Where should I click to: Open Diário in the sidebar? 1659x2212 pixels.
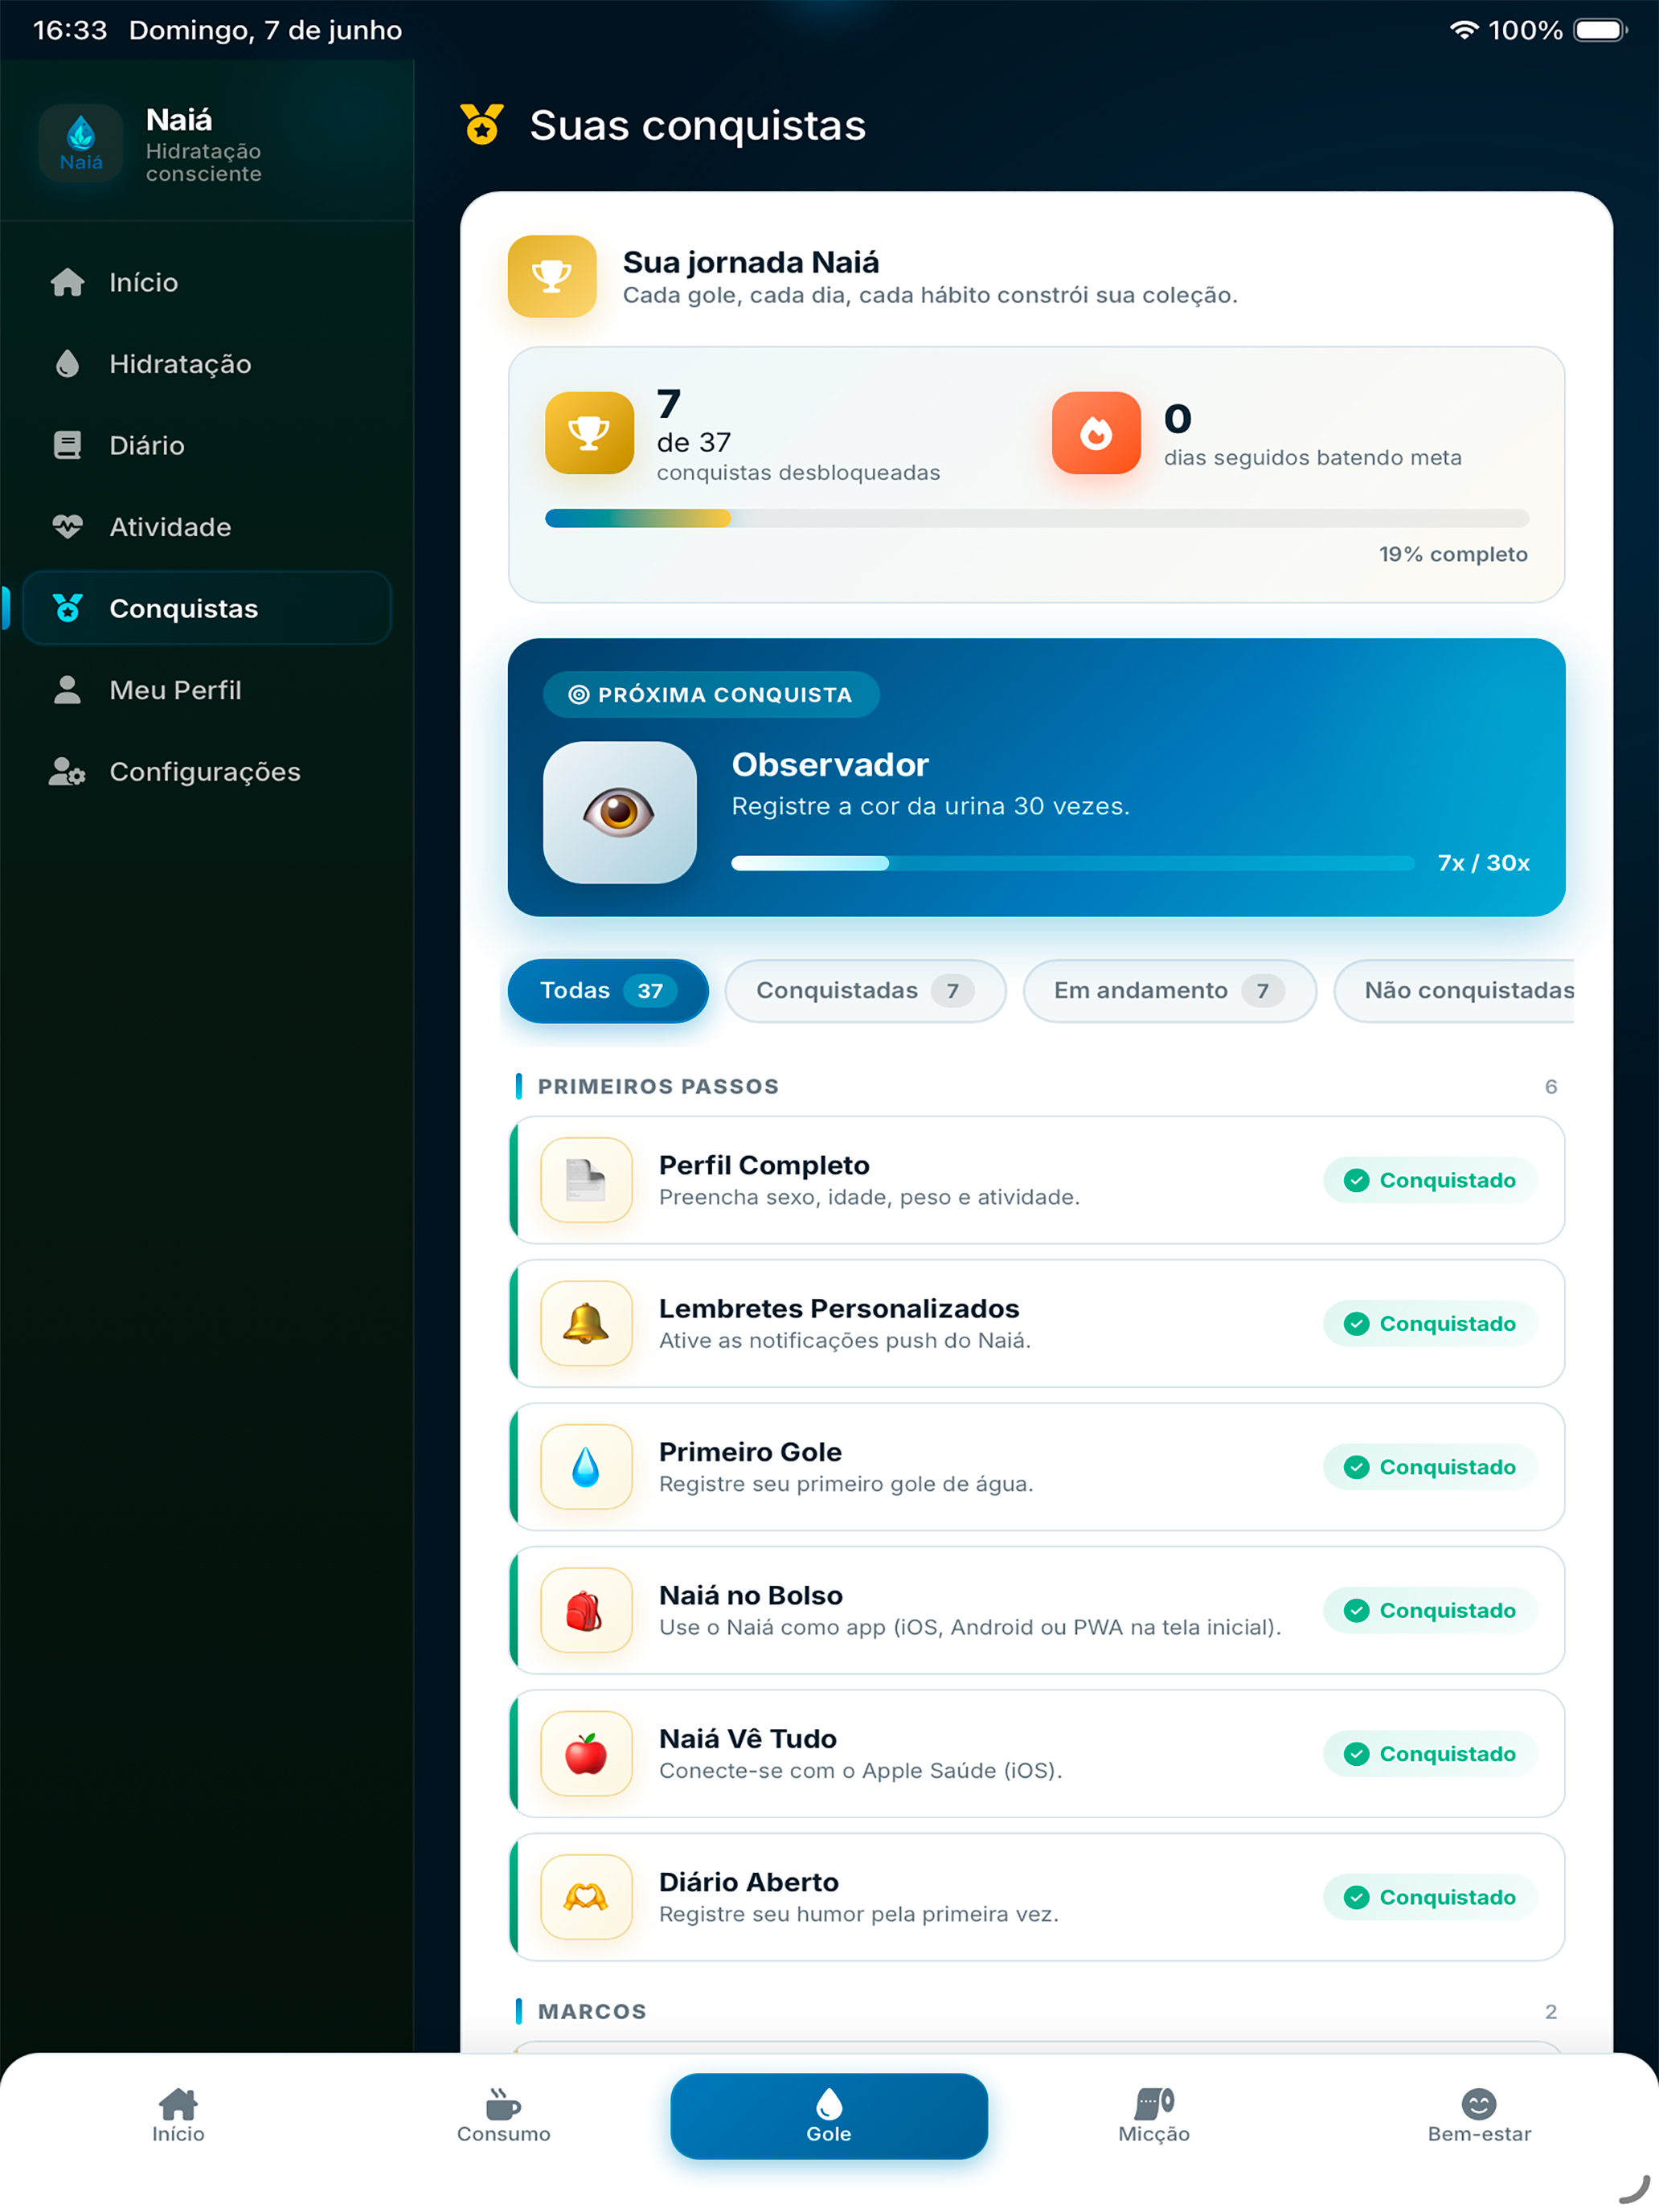point(207,445)
